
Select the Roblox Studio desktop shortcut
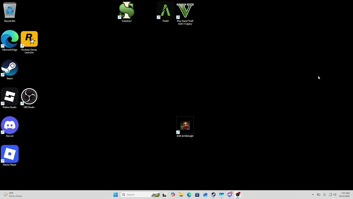(x=10, y=98)
